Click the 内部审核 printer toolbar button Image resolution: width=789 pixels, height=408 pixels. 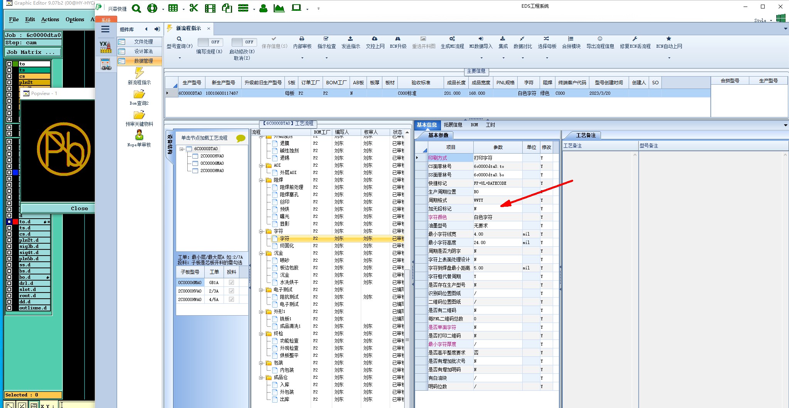tap(302, 42)
